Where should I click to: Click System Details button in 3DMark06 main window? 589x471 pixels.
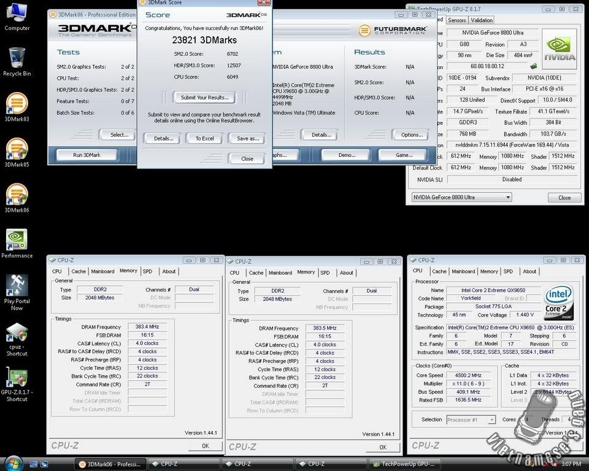pos(320,135)
